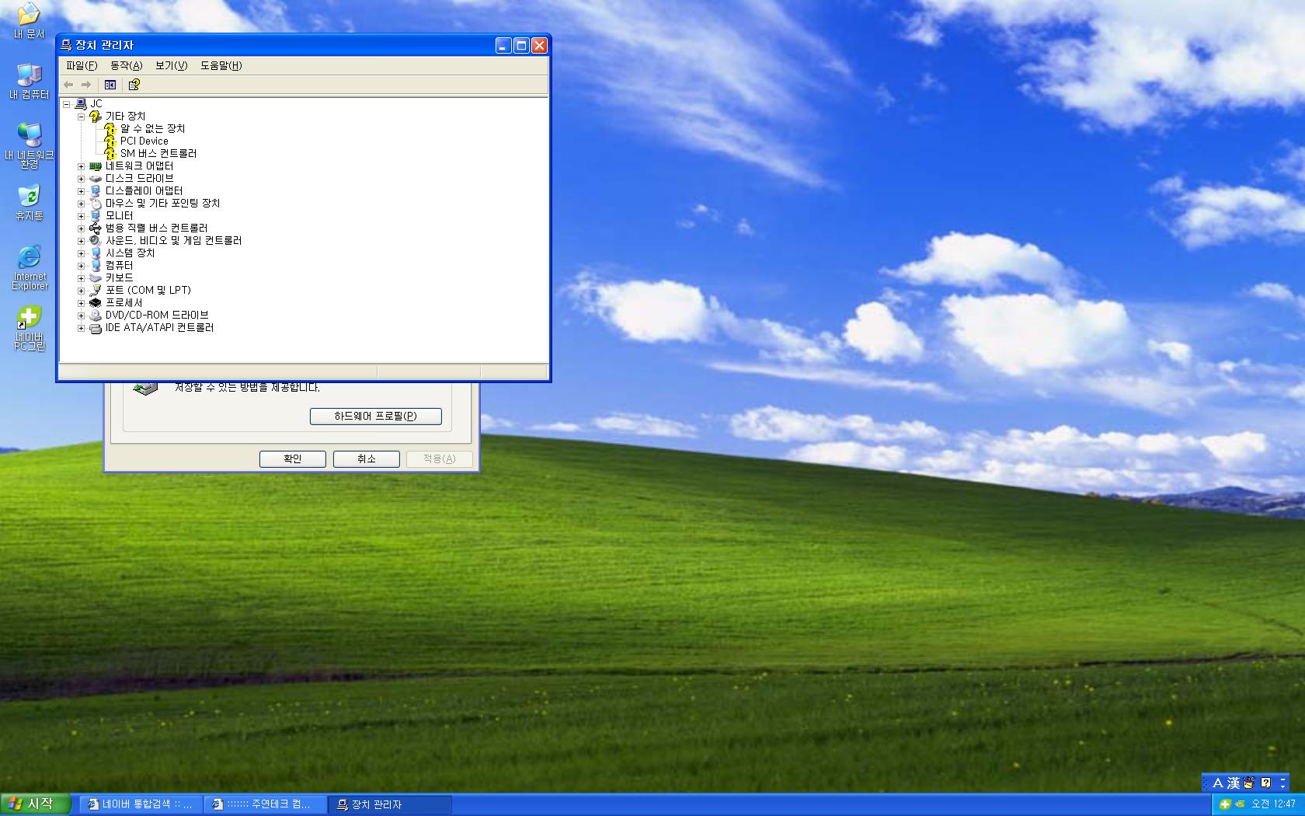Viewport: 1305px width, 816px height.
Task: Click the 漢 Hanja button on IME bar
Action: point(1234,783)
